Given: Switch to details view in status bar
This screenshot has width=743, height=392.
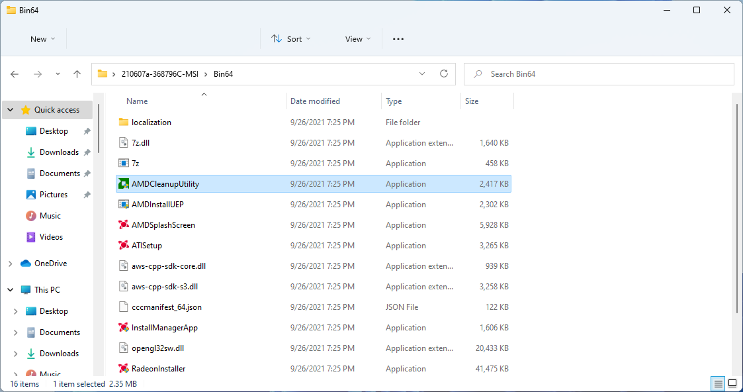Looking at the screenshot, I should 718,383.
